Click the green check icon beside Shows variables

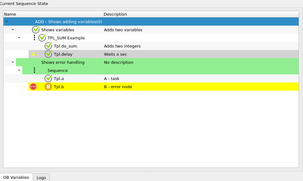click(35, 30)
